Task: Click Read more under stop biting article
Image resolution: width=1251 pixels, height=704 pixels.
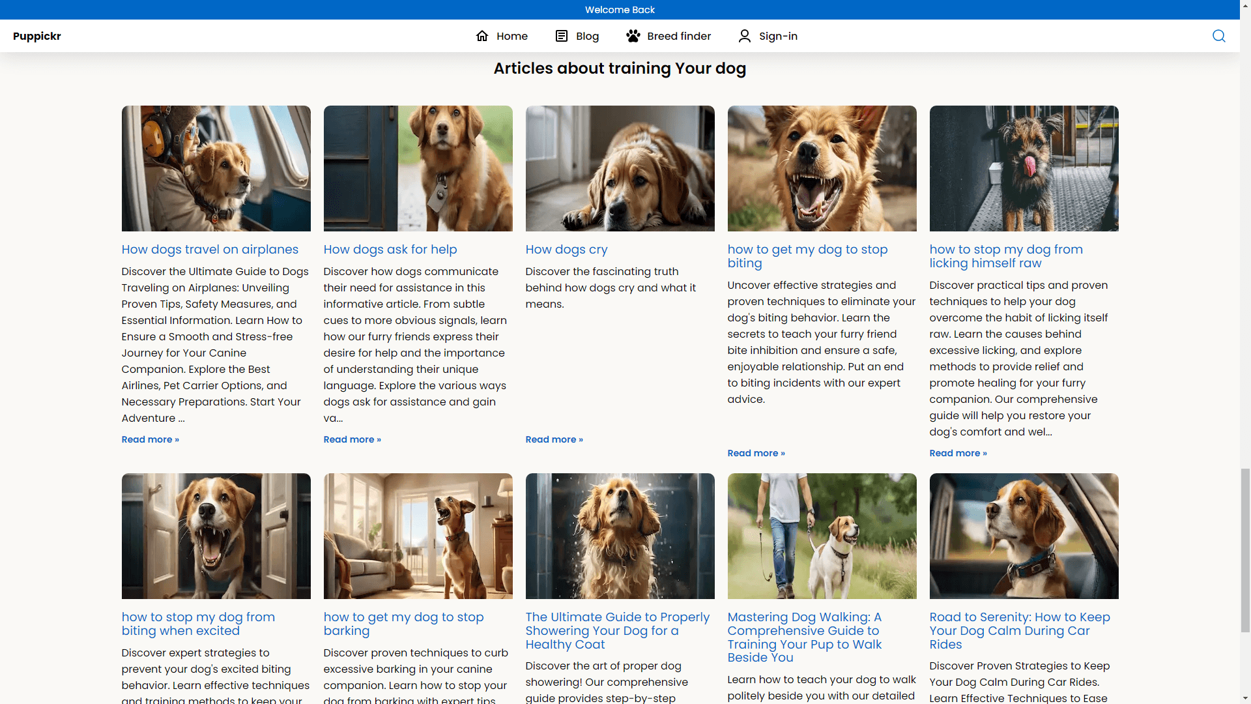Action: click(x=756, y=453)
